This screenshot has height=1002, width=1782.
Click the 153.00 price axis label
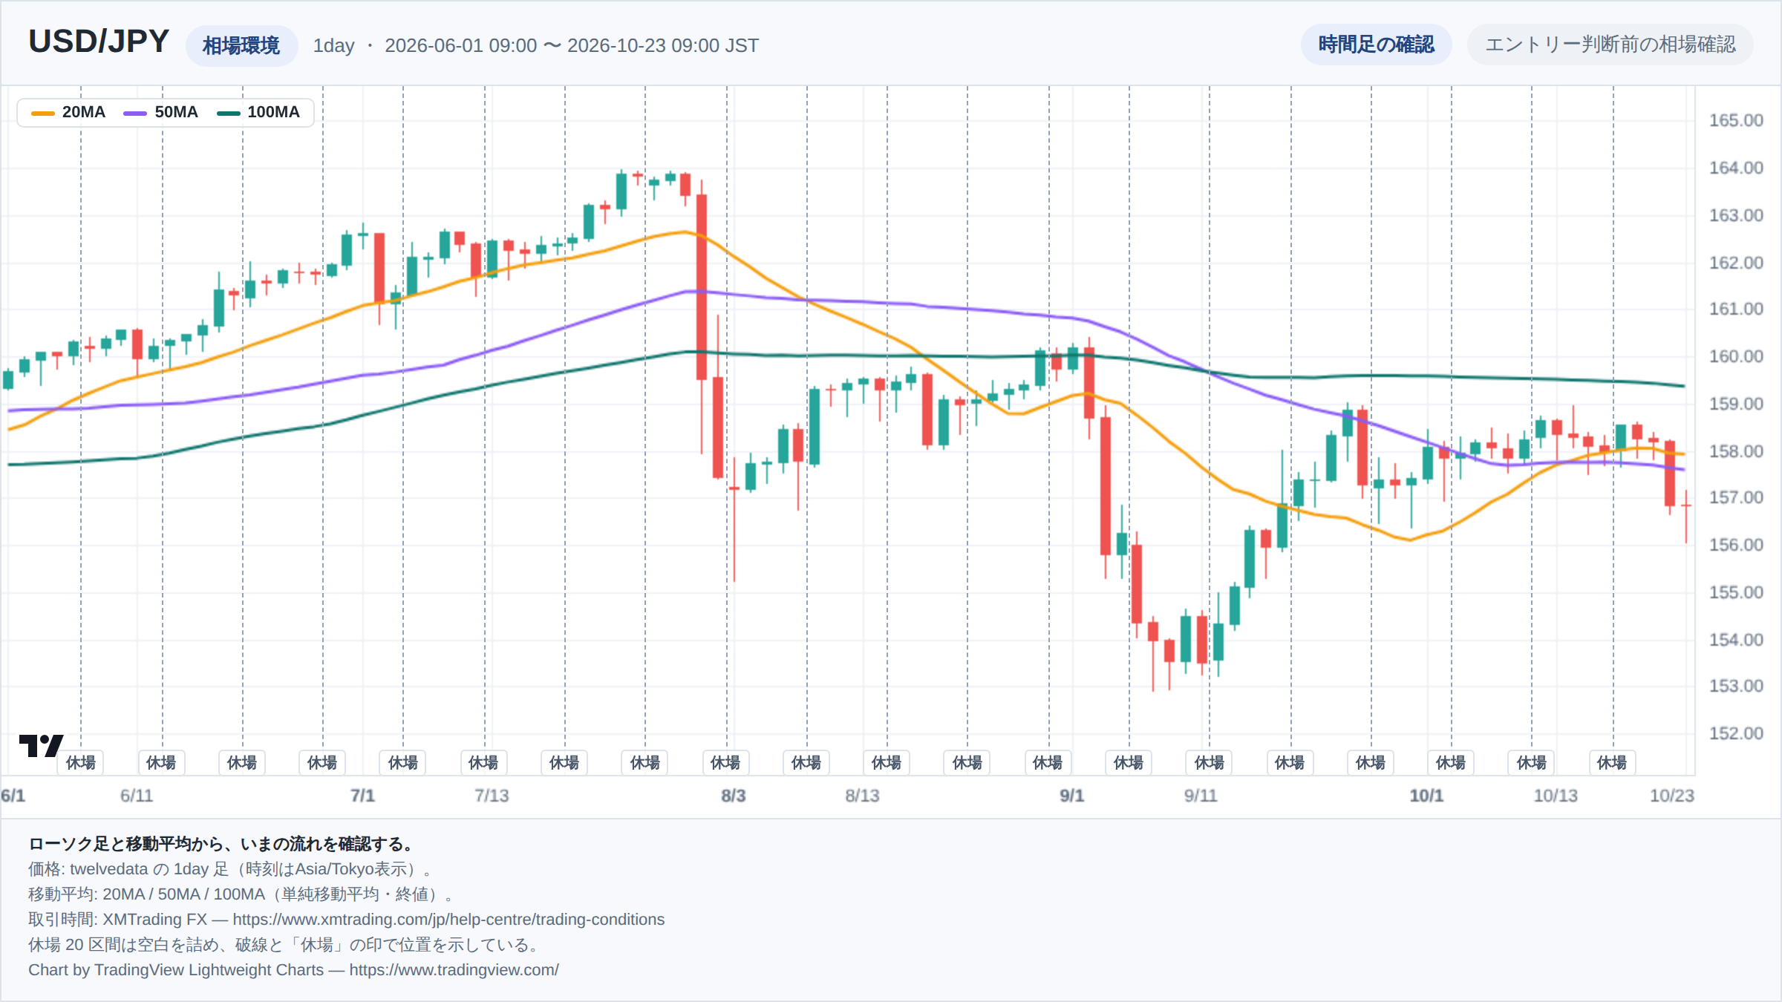(1736, 686)
